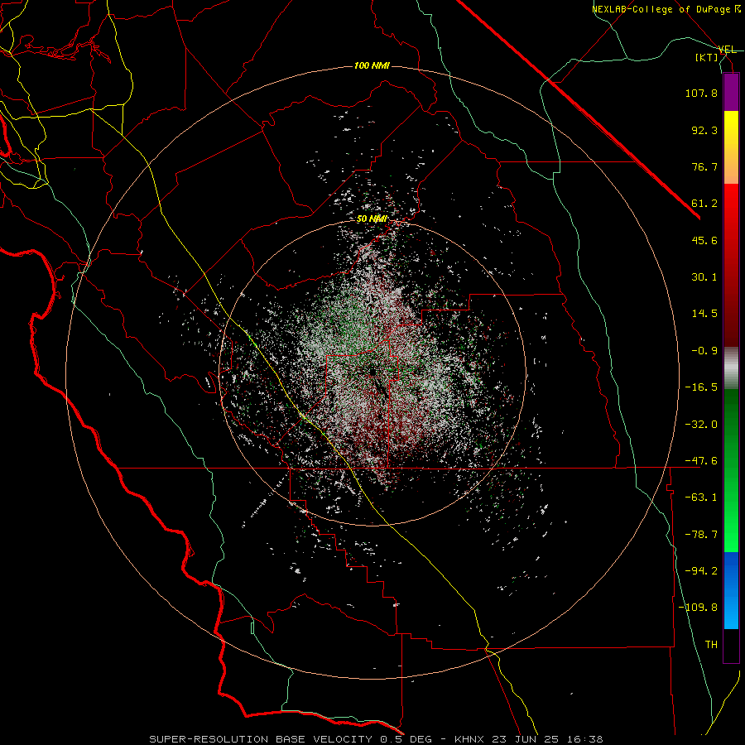Click the 14.5 velocity scale value

point(704,314)
